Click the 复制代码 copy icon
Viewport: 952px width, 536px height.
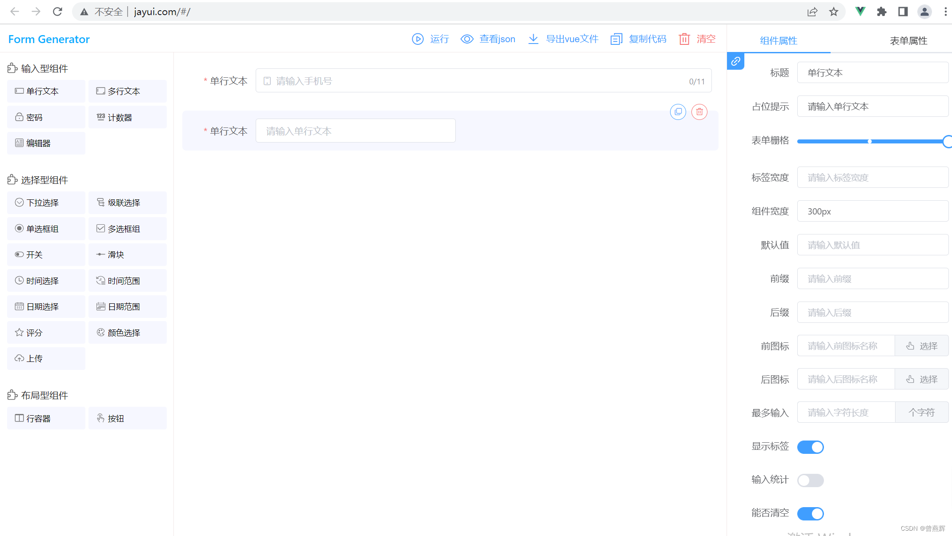(x=616, y=39)
